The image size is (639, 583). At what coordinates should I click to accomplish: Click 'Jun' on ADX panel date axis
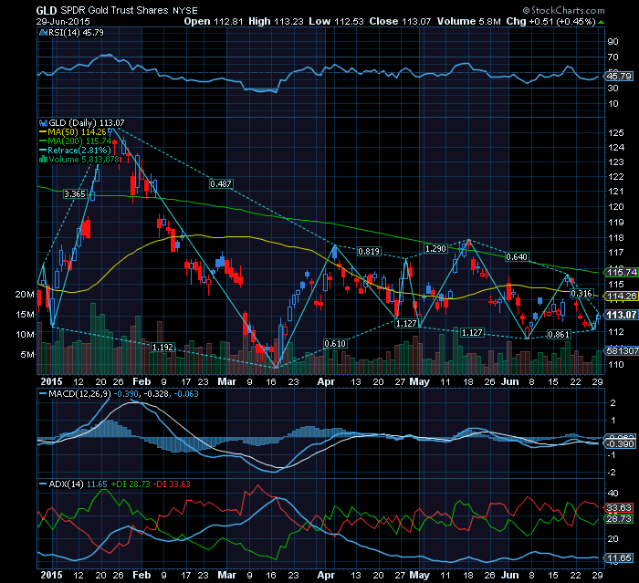[509, 575]
